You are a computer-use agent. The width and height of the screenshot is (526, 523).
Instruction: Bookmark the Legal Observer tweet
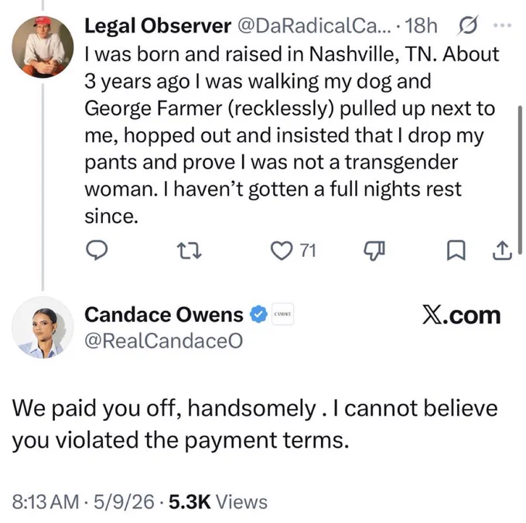[456, 251]
